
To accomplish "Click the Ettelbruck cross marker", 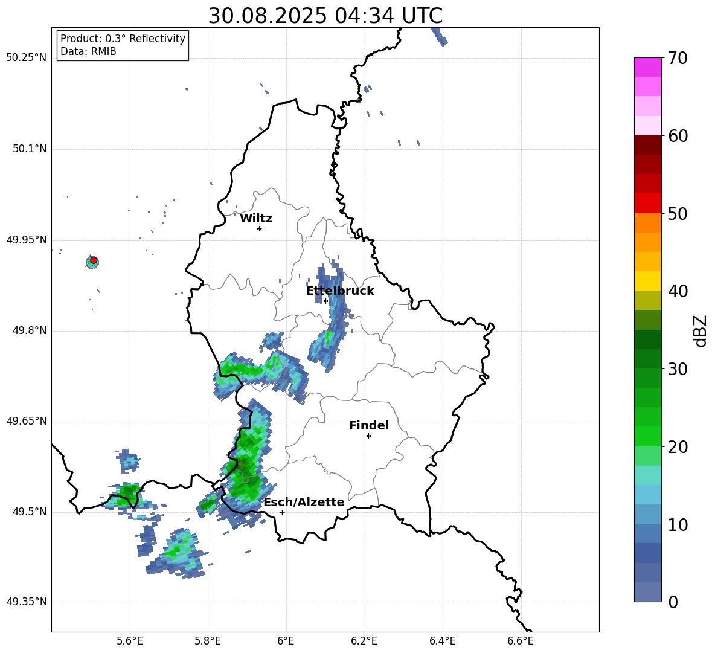I will [325, 301].
